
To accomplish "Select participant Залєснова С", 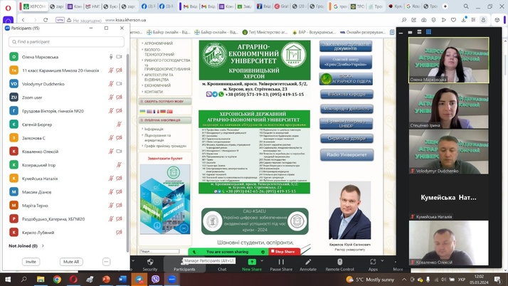I will 66,138.
